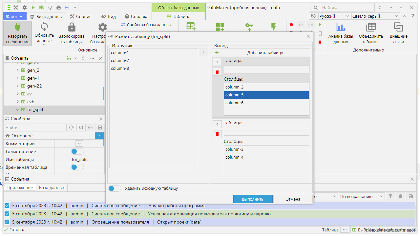
Task: Click the Найти search field in title bar
Action: pos(347,7)
